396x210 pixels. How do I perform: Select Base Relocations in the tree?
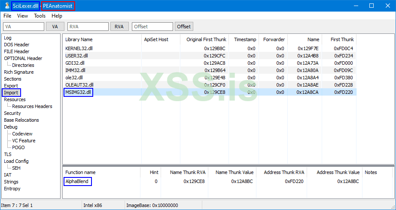coord(21,120)
